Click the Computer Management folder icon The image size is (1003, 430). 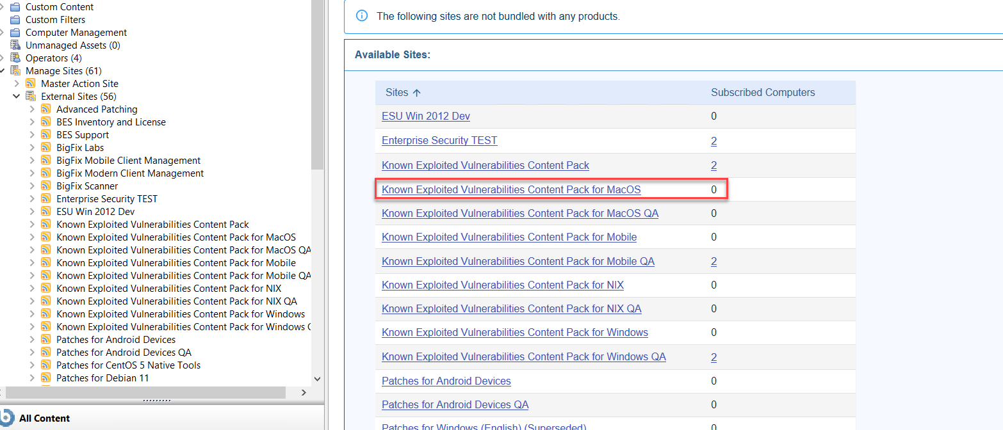[15, 32]
